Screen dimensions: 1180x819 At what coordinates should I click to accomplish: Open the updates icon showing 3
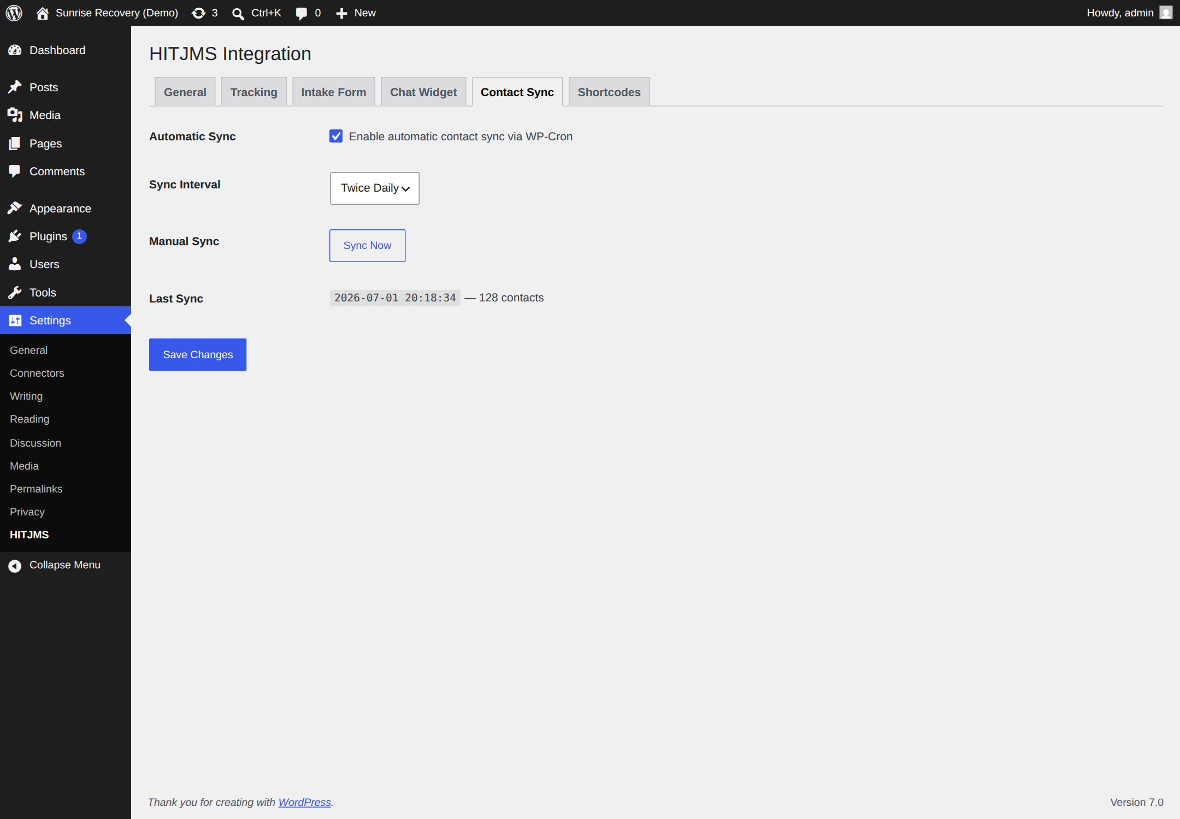point(199,13)
